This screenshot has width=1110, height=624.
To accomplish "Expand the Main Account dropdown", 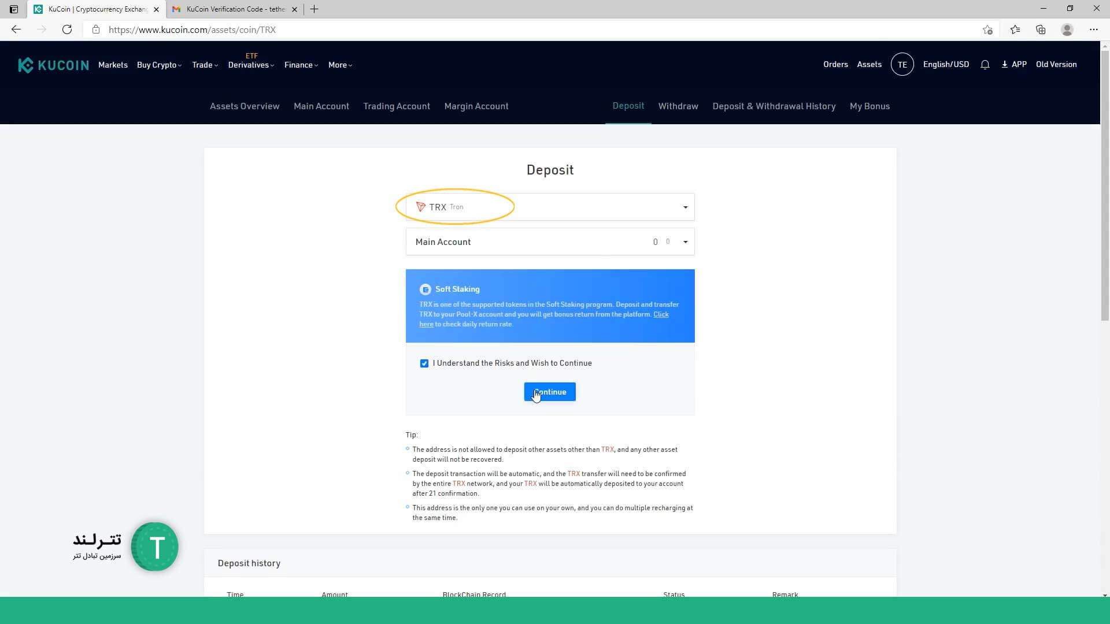I will (x=550, y=242).
